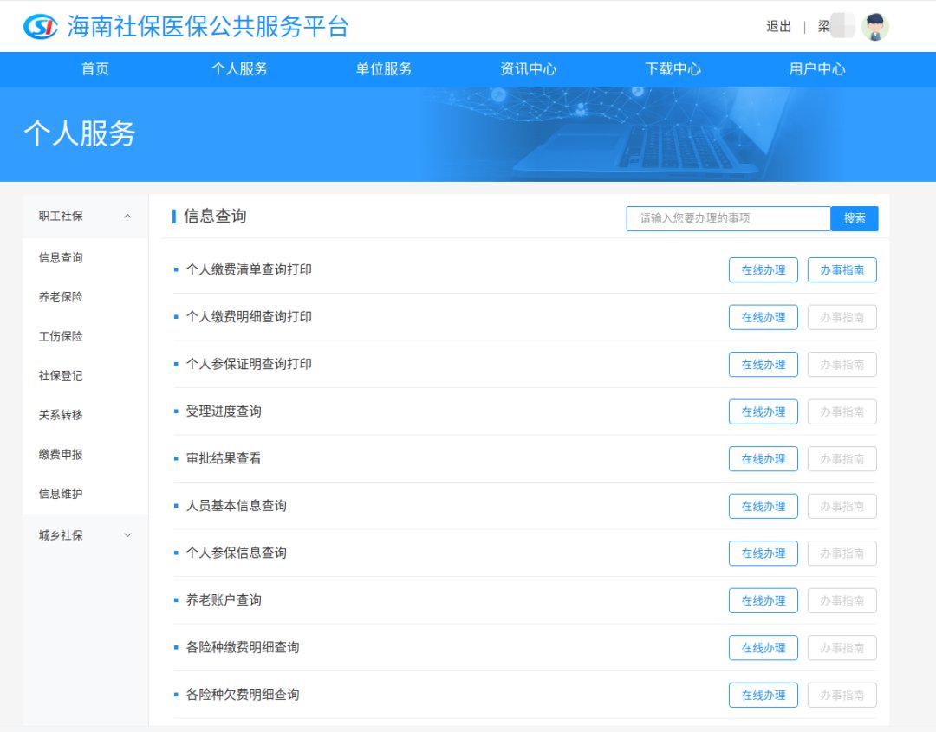
Task: Open 办事指南 for 个人缴费清单查询打印
Action: (x=842, y=270)
